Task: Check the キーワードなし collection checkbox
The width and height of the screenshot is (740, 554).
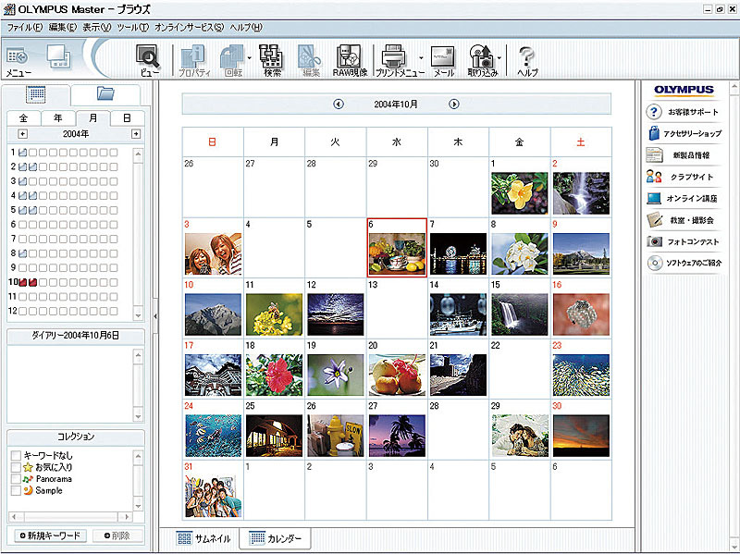Action: pyautogui.click(x=16, y=455)
